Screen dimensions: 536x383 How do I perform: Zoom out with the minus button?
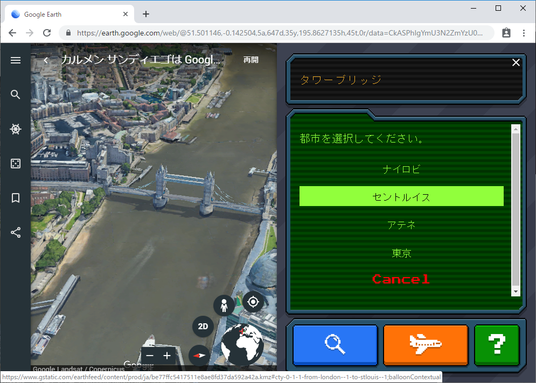[150, 356]
